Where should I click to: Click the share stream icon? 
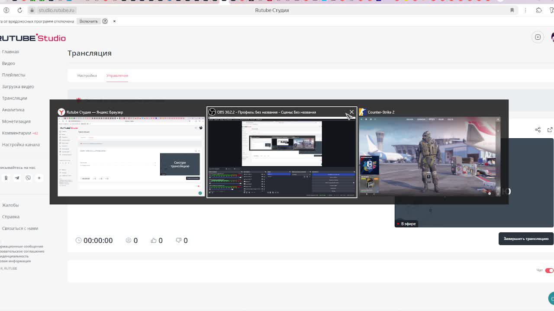(538, 130)
